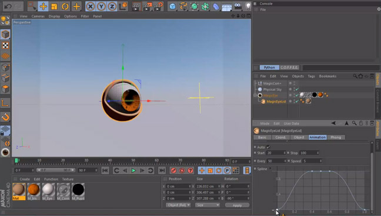This screenshot has width=381, height=216.
Task: Select Model mode cube icon
Action: point(5,34)
